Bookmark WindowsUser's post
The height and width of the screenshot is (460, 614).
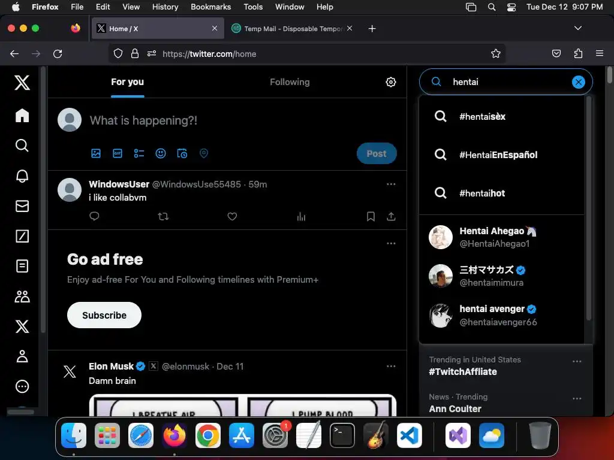[x=371, y=216]
